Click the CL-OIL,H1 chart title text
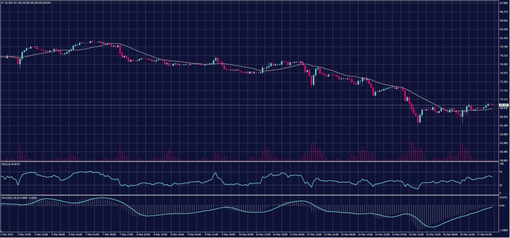 click(10, 2)
